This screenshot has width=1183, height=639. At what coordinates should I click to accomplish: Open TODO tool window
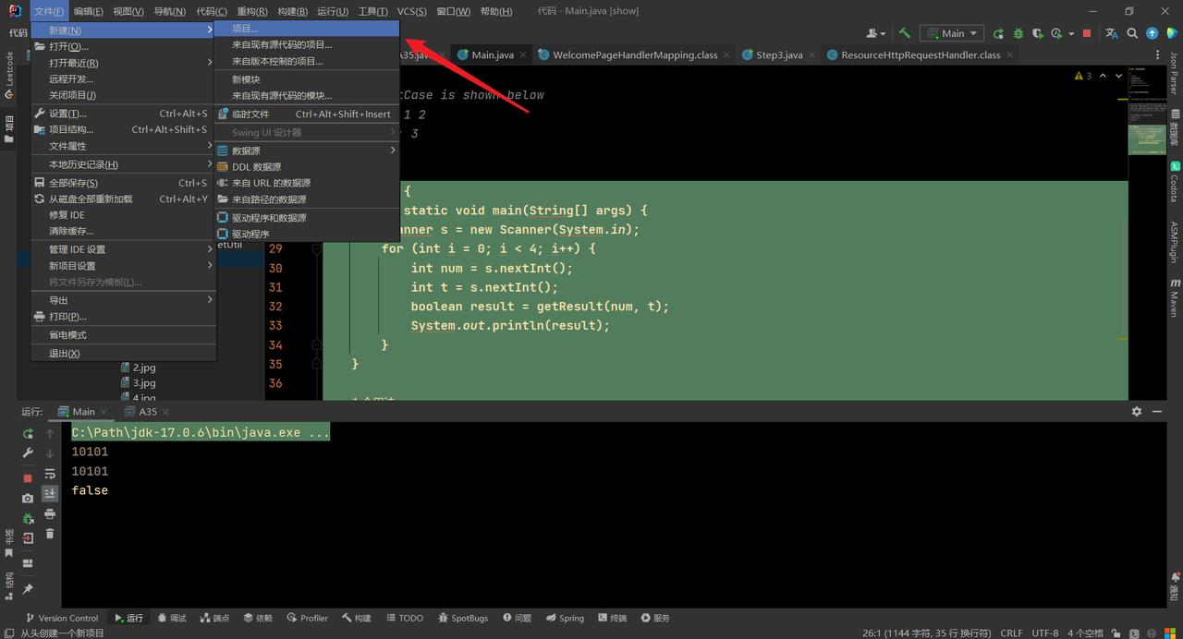tap(404, 618)
